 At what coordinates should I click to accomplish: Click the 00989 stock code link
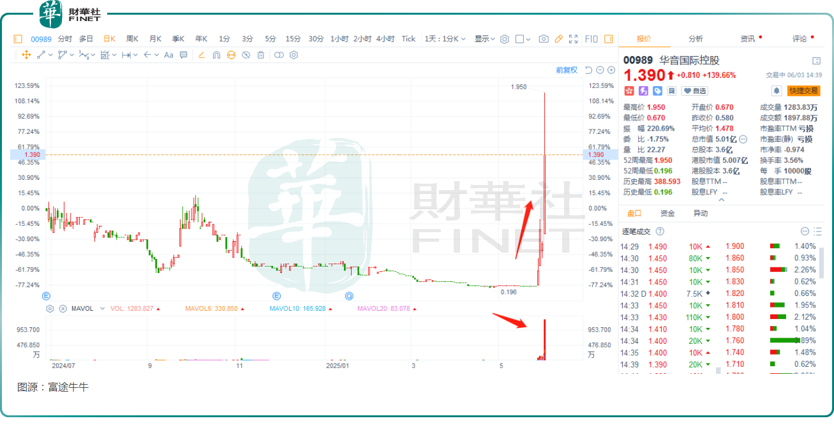click(41, 39)
